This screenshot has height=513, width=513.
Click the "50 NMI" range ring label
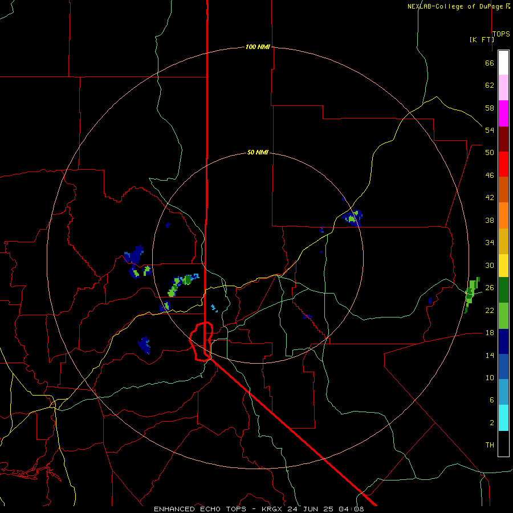click(x=258, y=152)
